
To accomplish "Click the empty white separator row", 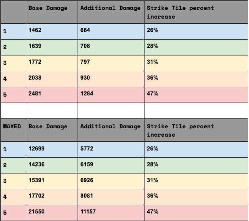I will click(124, 110).
